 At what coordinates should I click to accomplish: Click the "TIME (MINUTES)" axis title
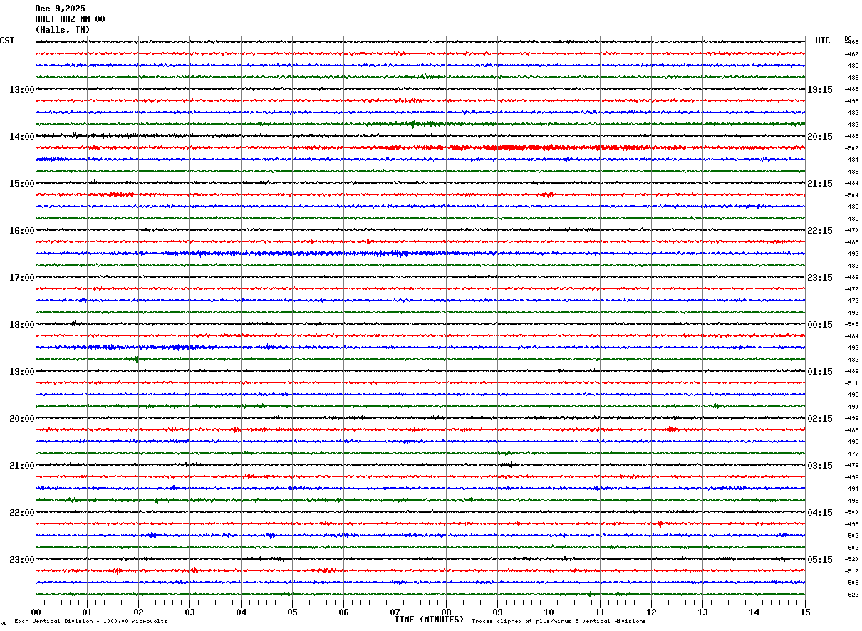429,620
